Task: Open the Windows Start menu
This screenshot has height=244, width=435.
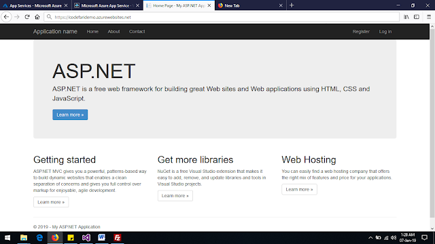Action: (7, 238)
